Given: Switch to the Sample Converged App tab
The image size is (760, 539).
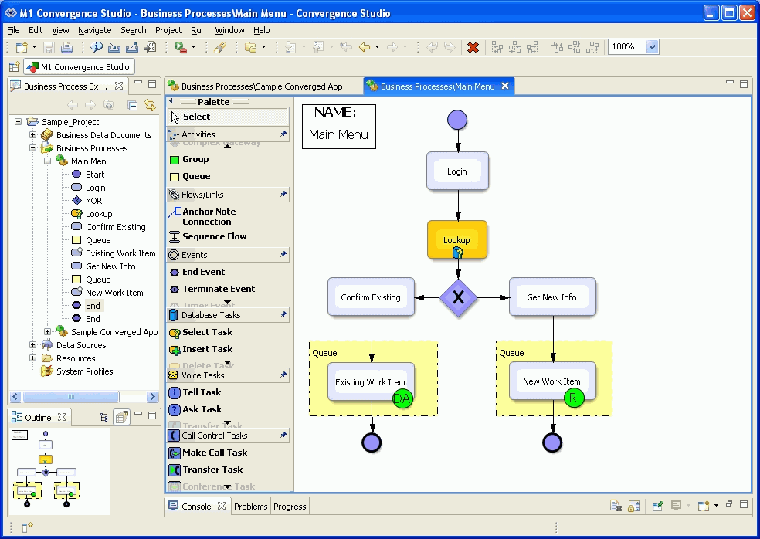Looking at the screenshot, I should click(x=261, y=86).
